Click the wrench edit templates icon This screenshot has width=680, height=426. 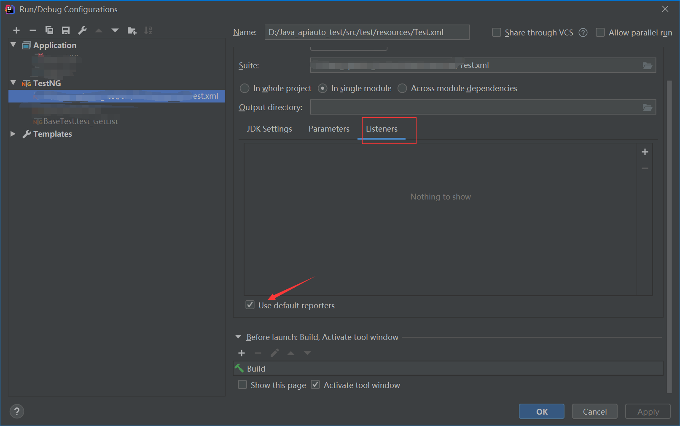tap(82, 30)
